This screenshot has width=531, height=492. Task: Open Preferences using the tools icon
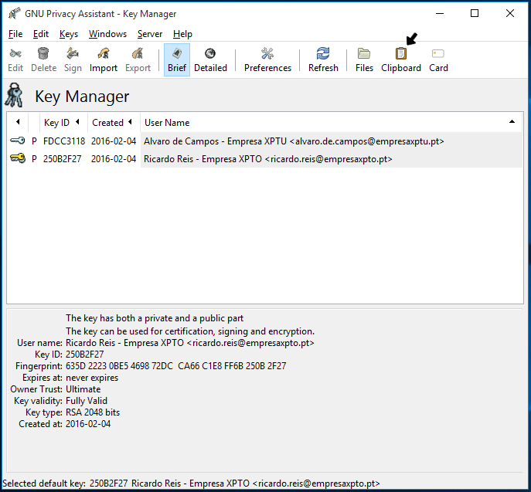267,53
